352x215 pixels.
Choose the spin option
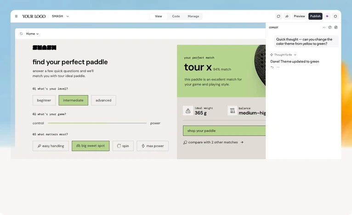(123, 146)
